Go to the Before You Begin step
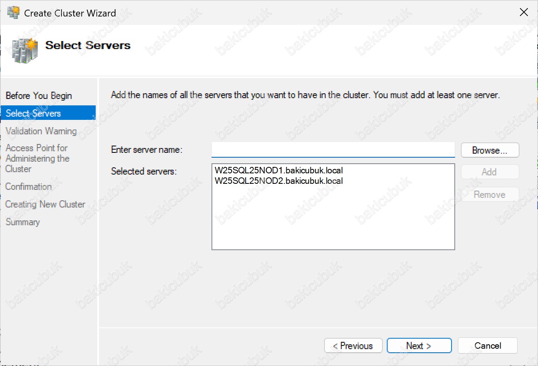Image resolution: width=538 pixels, height=366 pixels. (x=39, y=96)
